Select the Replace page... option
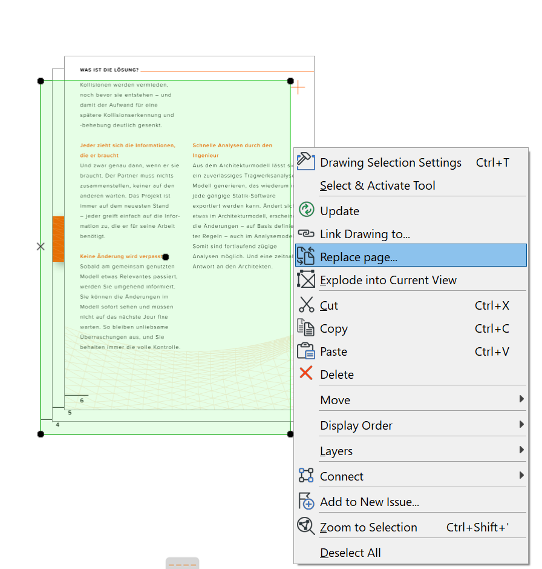 tap(411, 256)
